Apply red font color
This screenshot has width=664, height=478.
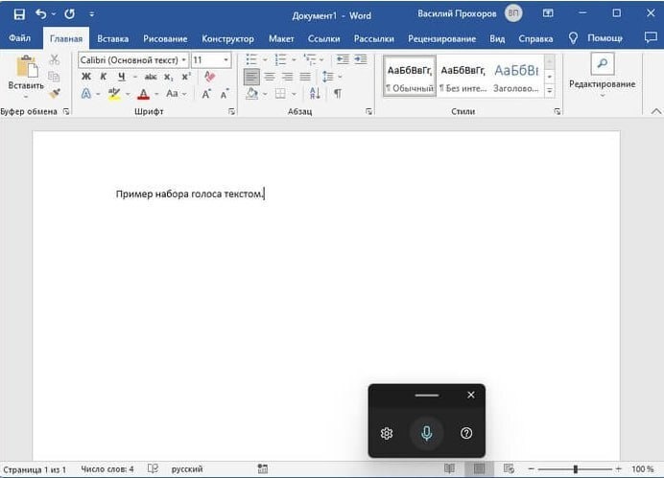144,94
